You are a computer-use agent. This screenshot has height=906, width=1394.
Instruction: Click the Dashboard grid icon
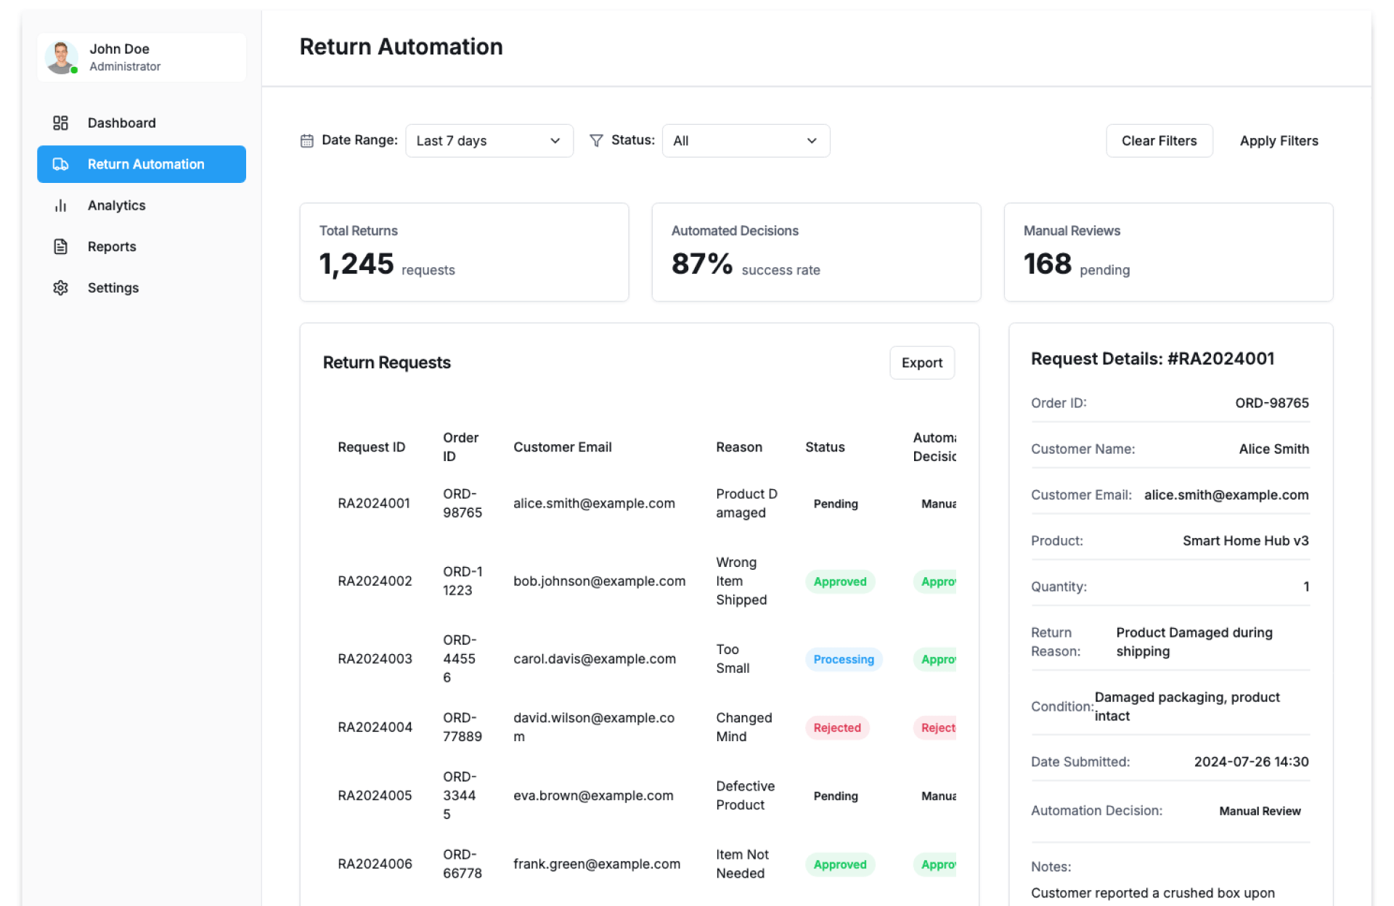click(60, 123)
